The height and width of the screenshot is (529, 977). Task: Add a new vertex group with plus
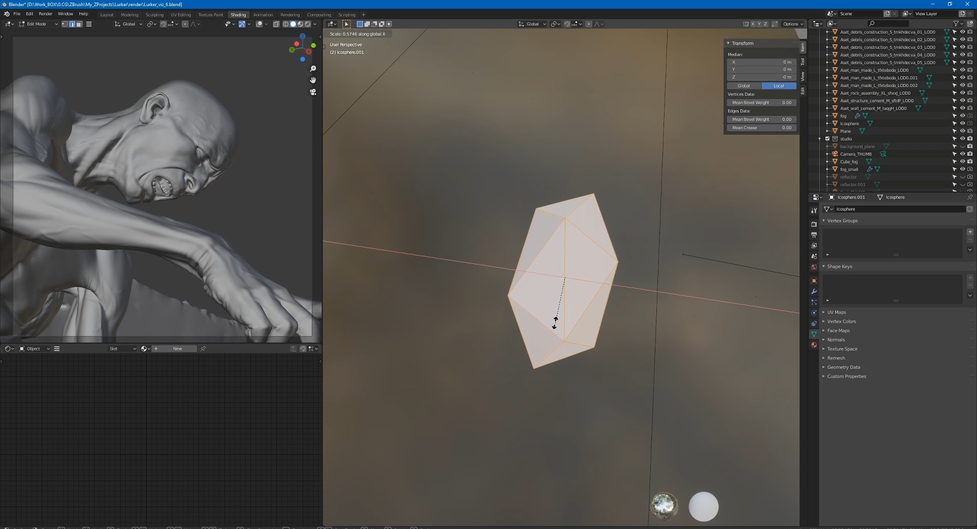click(970, 232)
